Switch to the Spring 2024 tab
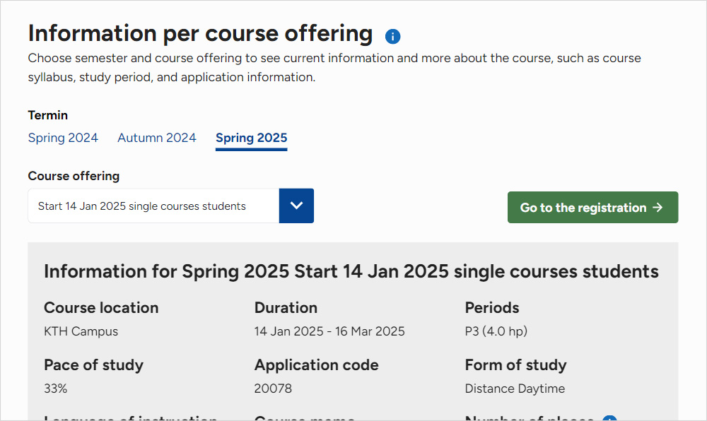The width and height of the screenshot is (707, 421). coord(63,138)
